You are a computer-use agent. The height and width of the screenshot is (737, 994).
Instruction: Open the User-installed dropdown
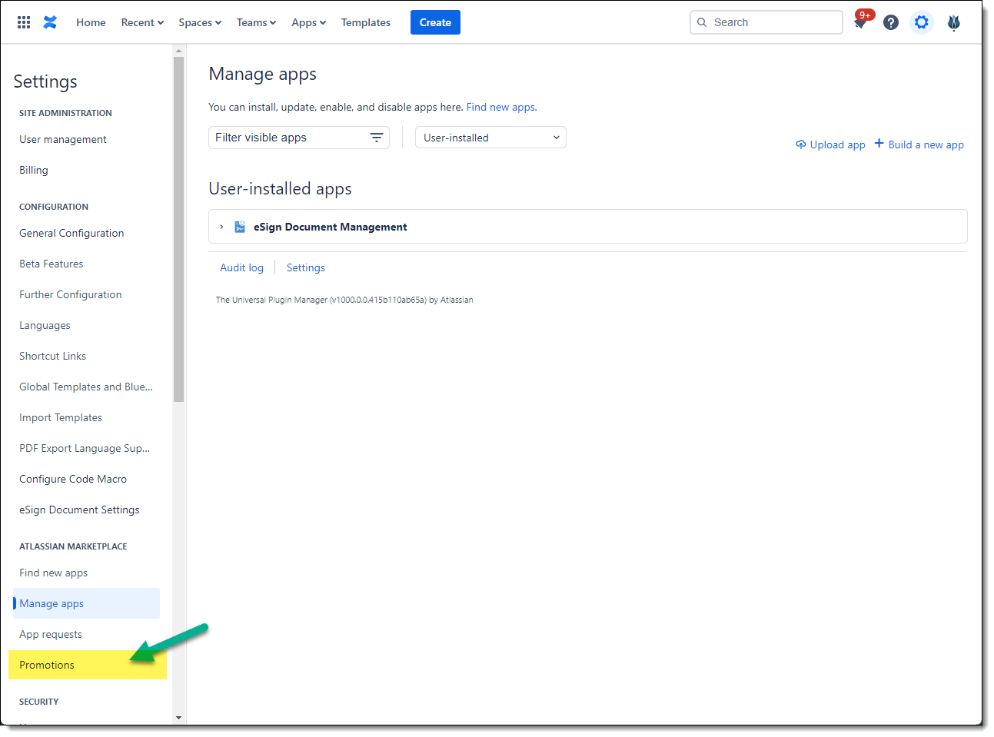click(x=490, y=138)
